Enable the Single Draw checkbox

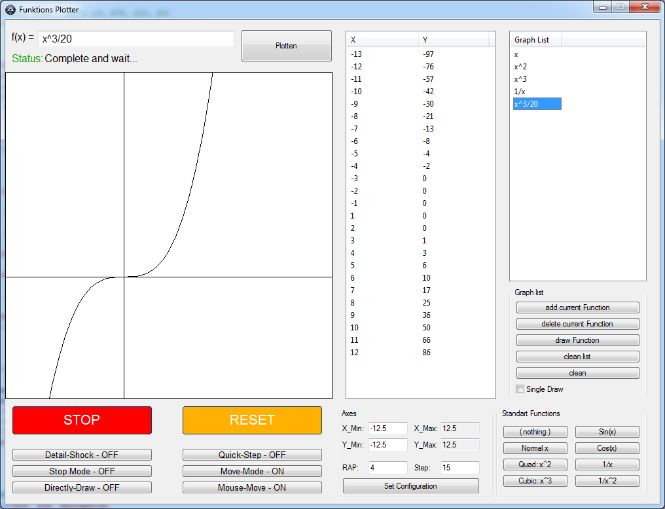[520, 389]
